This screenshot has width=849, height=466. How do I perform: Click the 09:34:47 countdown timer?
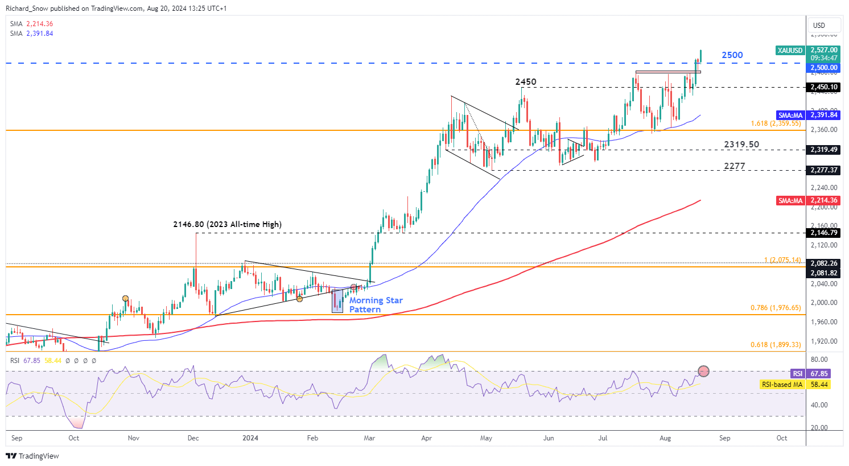coord(824,58)
